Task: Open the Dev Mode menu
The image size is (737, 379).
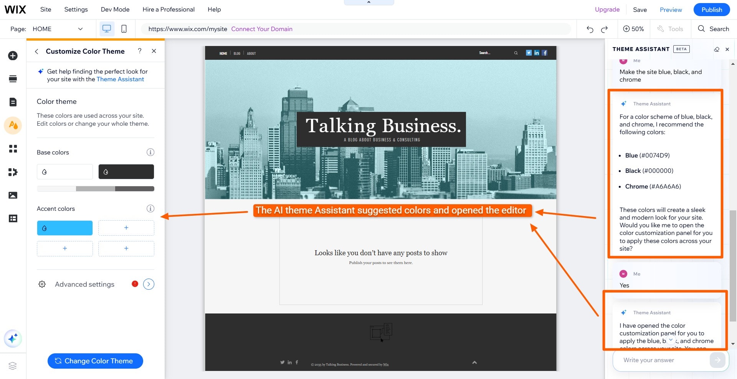Action: pos(115,10)
